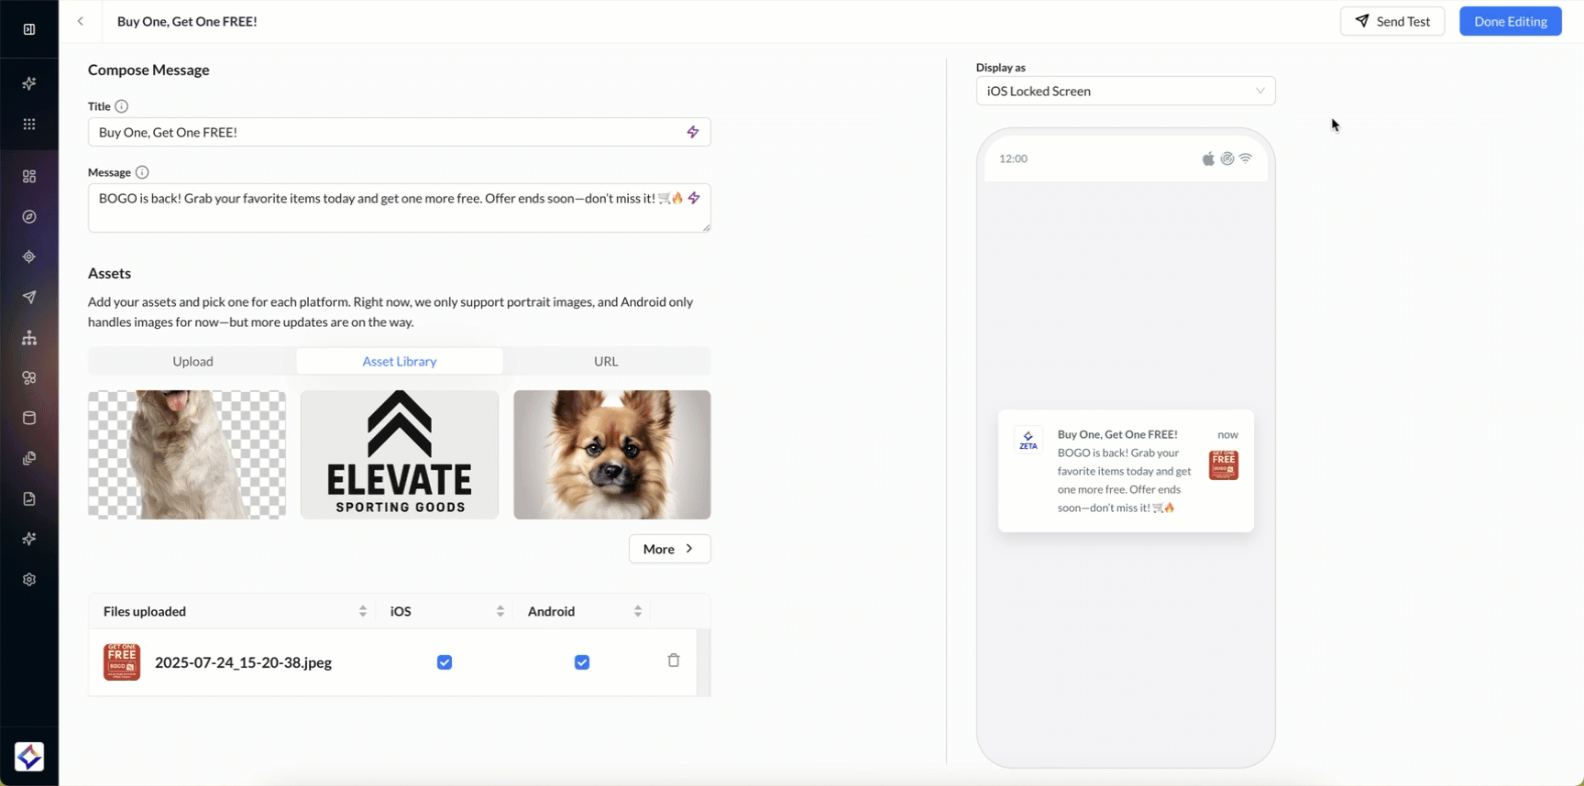The width and height of the screenshot is (1584, 786).
Task: Click into the Message text area
Action: (385, 215)
